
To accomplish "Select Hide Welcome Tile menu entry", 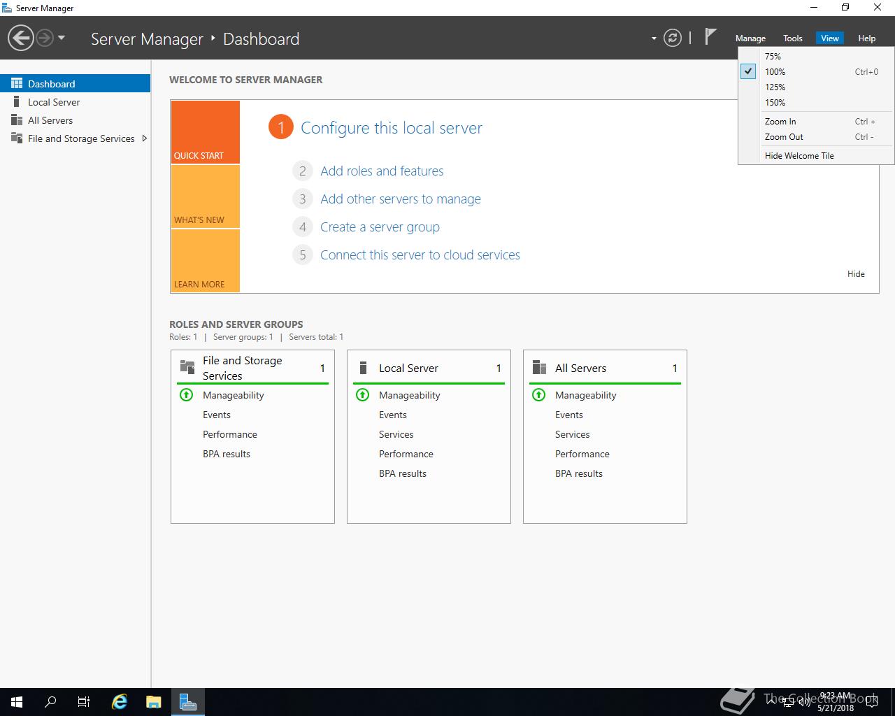I will (816, 155).
